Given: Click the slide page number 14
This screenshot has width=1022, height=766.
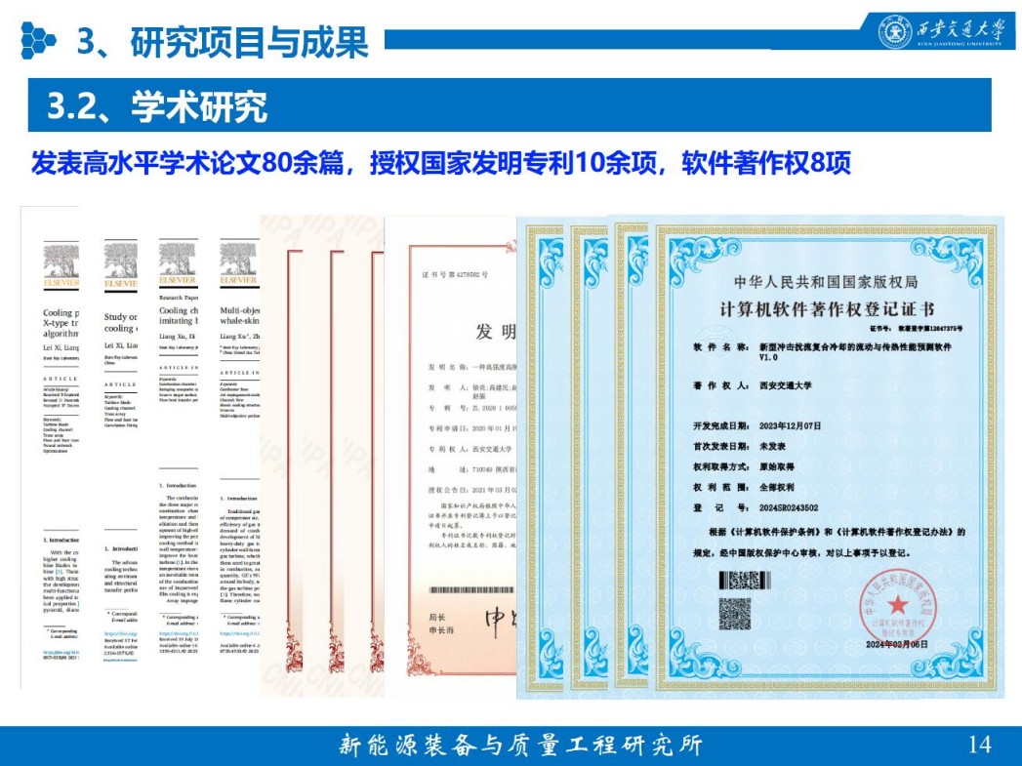Looking at the screenshot, I should point(979,746).
